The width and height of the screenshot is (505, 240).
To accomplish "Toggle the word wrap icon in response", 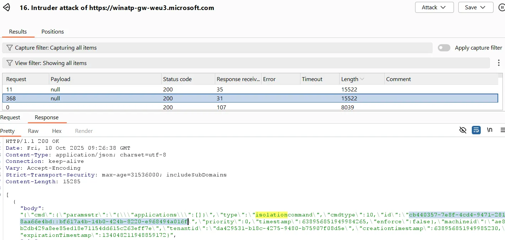I will point(476,130).
